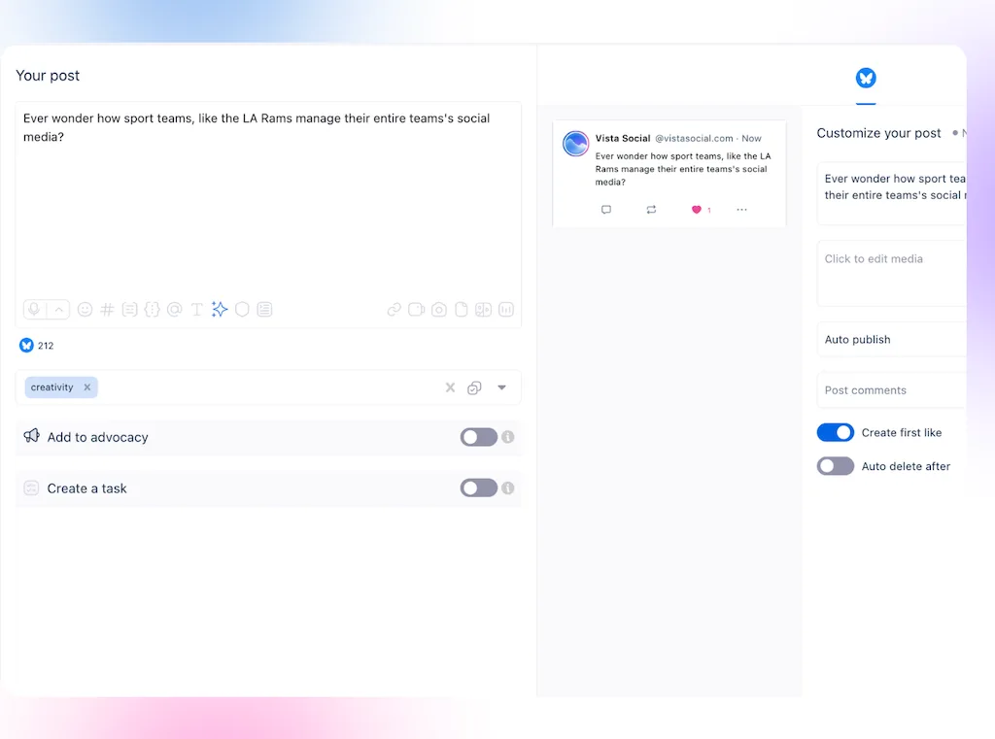Click the Your post heading
Screen dimensions: 995x739
tap(48, 76)
